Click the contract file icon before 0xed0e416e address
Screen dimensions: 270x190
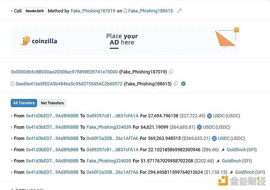(12, 84)
